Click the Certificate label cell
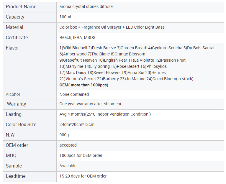The height and width of the screenshot is (184, 226). [17, 37]
